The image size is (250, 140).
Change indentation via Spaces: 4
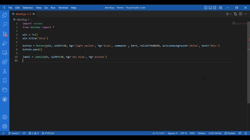point(172,133)
